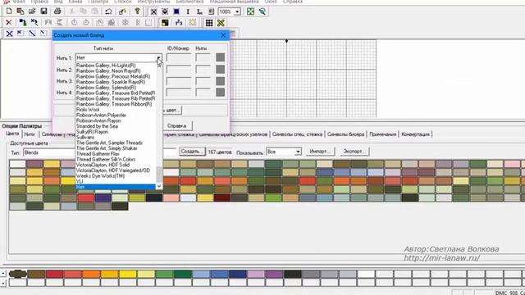Open the Конвертация tab
The height and width of the screenshot is (295, 525).
(x=416, y=134)
